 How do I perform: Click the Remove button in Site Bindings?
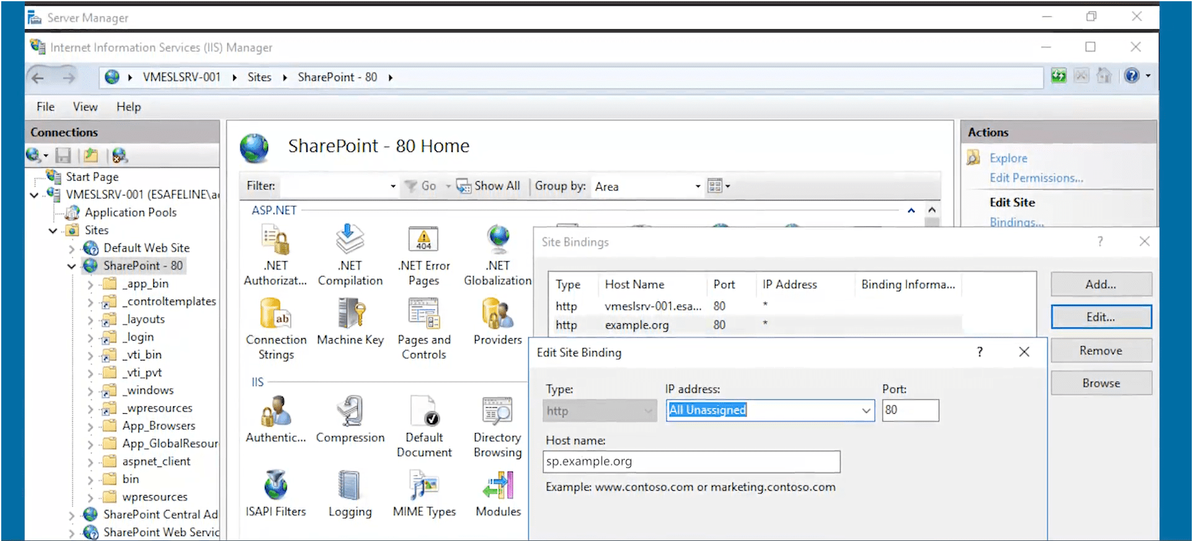(x=1101, y=351)
